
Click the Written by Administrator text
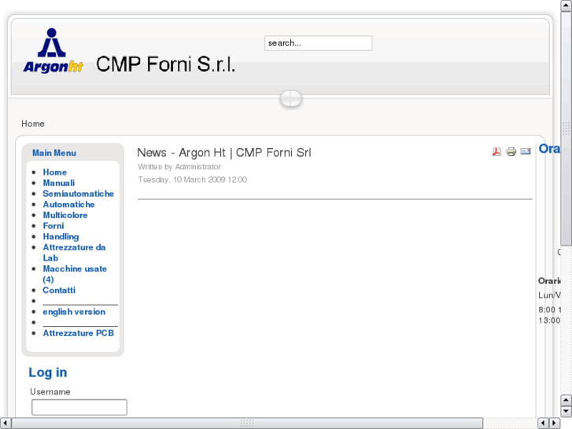point(179,167)
